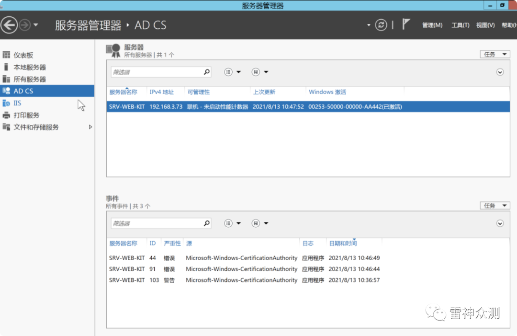Expand the servers filter panel chevron
This screenshot has width=517, height=336.
[500, 72]
